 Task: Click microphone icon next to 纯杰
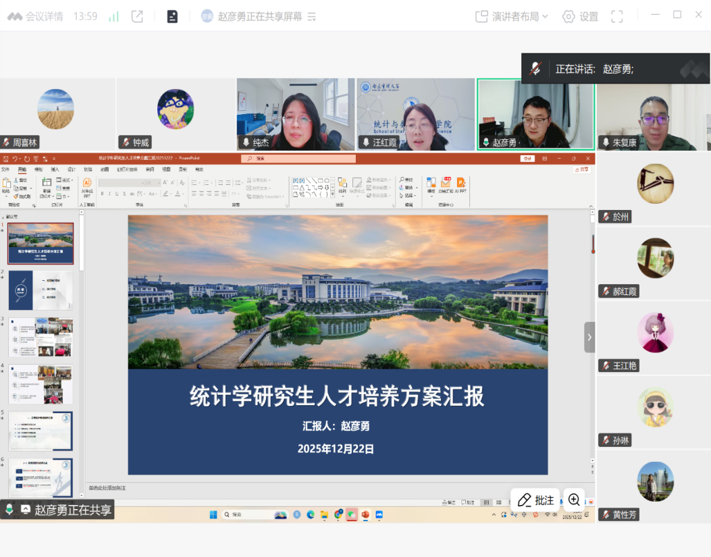point(245,142)
